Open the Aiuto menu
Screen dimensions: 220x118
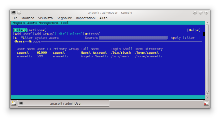coord(103,18)
